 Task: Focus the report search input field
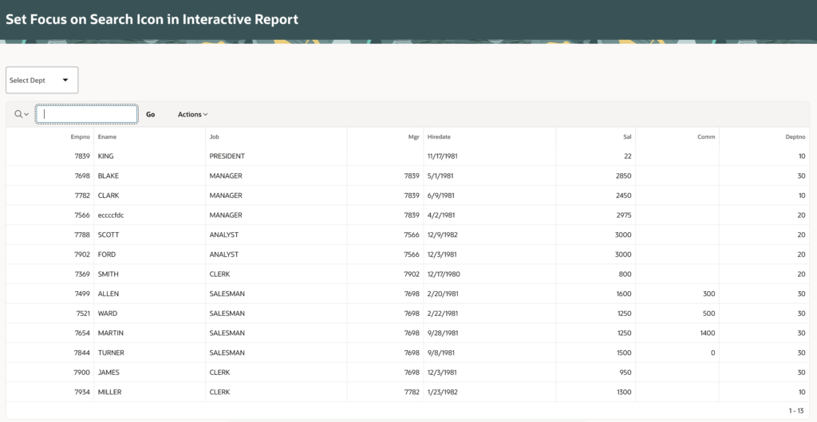pyautogui.click(x=86, y=114)
